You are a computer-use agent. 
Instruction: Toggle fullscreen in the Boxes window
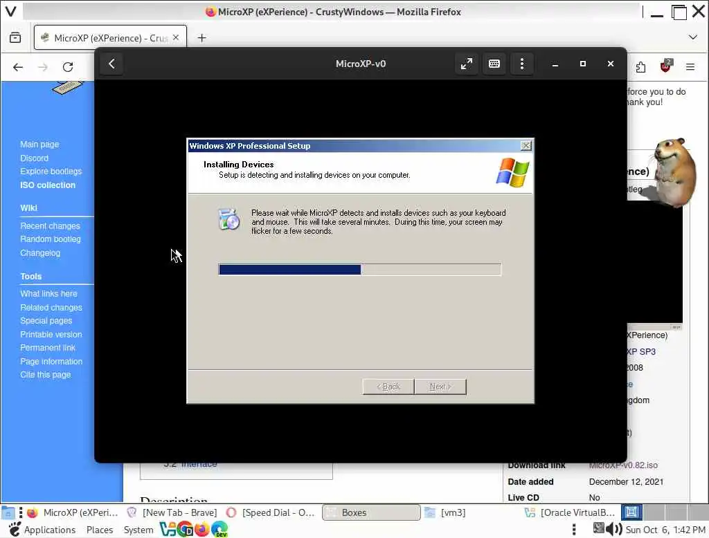point(466,64)
